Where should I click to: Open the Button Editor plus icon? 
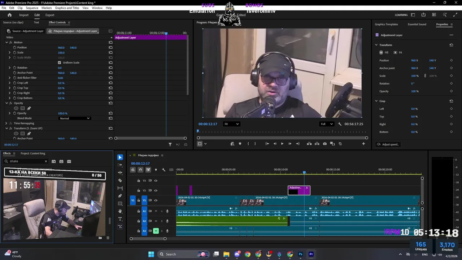363,144
